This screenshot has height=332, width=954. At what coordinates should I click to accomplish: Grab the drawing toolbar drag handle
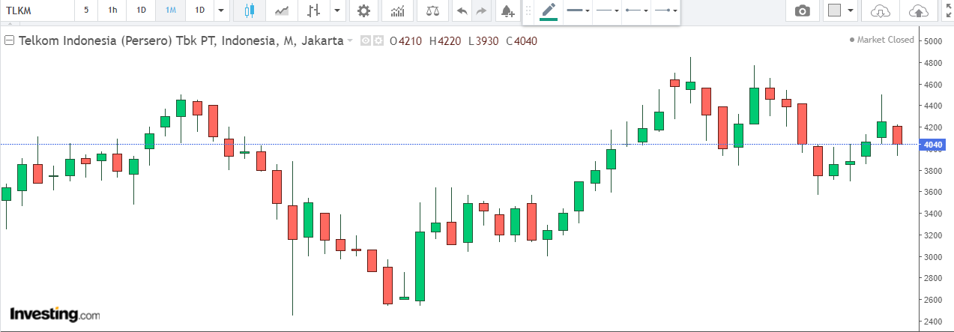[x=528, y=10]
